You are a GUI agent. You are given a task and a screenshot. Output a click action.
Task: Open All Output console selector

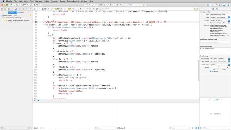click(121, 128)
